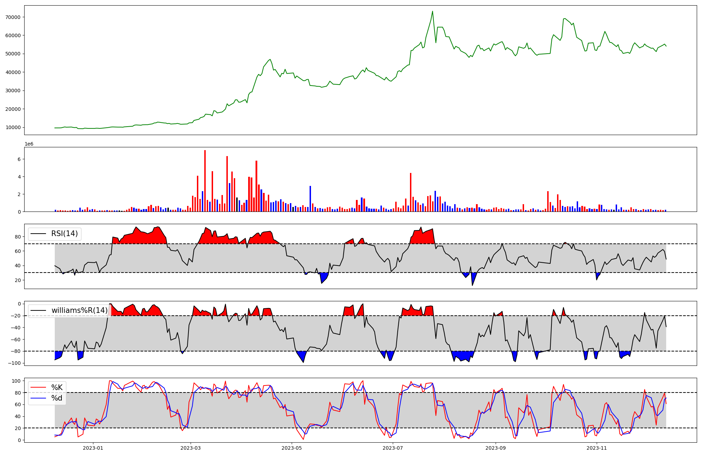Screen dimensions: 702x456
Task: Click the 2023-03 date tick label
Action: tap(191, 448)
